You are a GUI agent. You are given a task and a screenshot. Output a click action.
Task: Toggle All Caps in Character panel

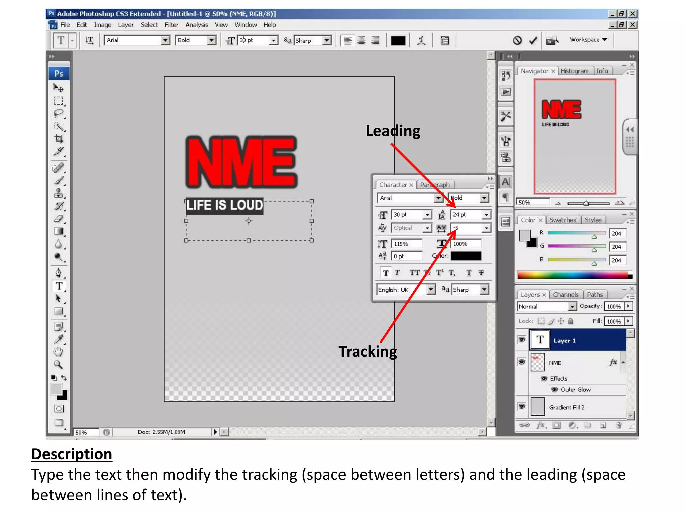click(x=415, y=273)
